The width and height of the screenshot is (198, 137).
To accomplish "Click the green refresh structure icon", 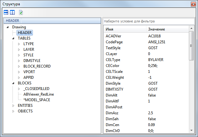I will 21,12.
